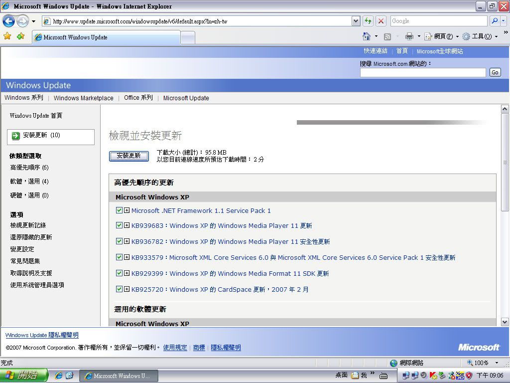
Task: Open the address bar URL dropdown
Action: click(356, 21)
